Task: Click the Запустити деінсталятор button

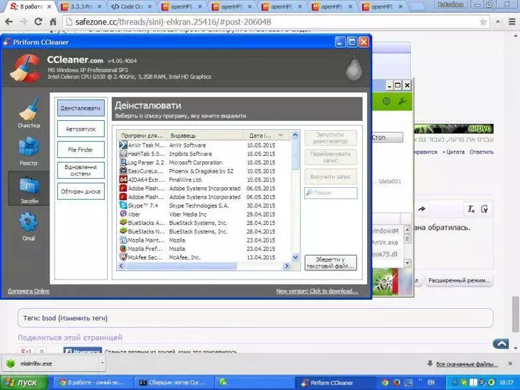Action: click(x=331, y=138)
